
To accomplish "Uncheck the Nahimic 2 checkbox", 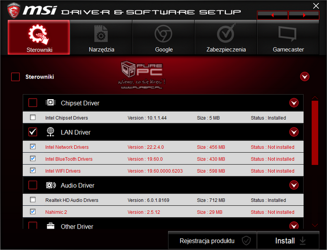I will pyautogui.click(x=33, y=211).
